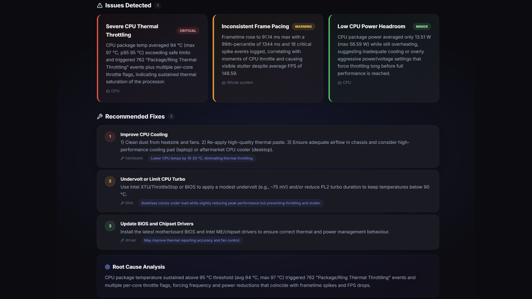Select step circle 1 beside Improve CPU Cooling
Screen dimensions: 532x299
110,136
